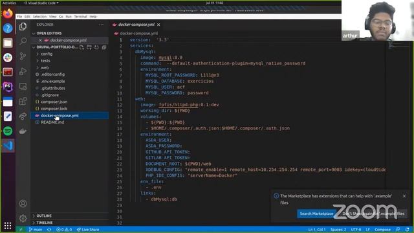414x233 pixels.
Task: Open composer.json in Explorer
Action: click(54, 102)
